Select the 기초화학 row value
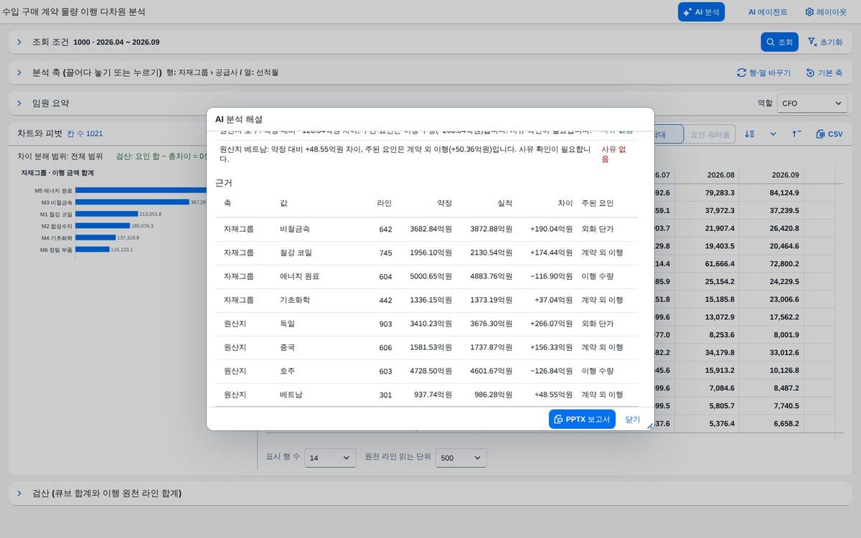The image size is (861, 538). coord(295,301)
